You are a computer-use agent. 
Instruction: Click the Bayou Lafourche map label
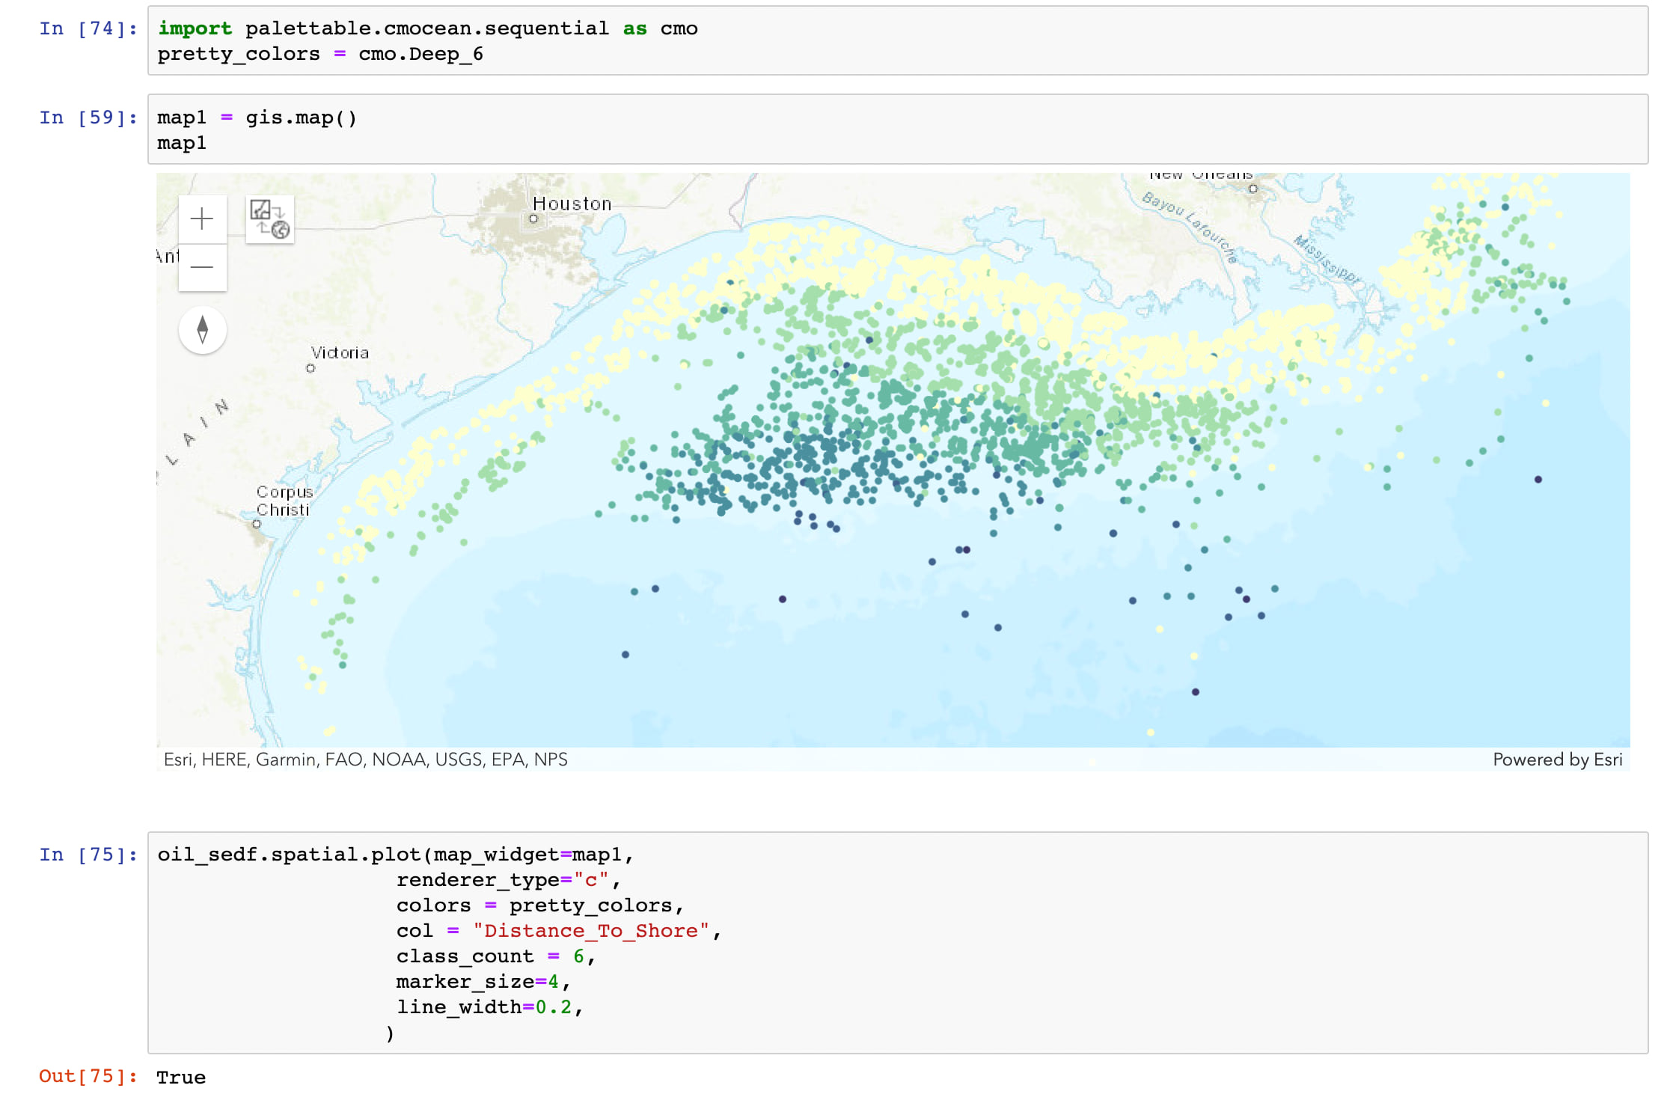(1190, 226)
